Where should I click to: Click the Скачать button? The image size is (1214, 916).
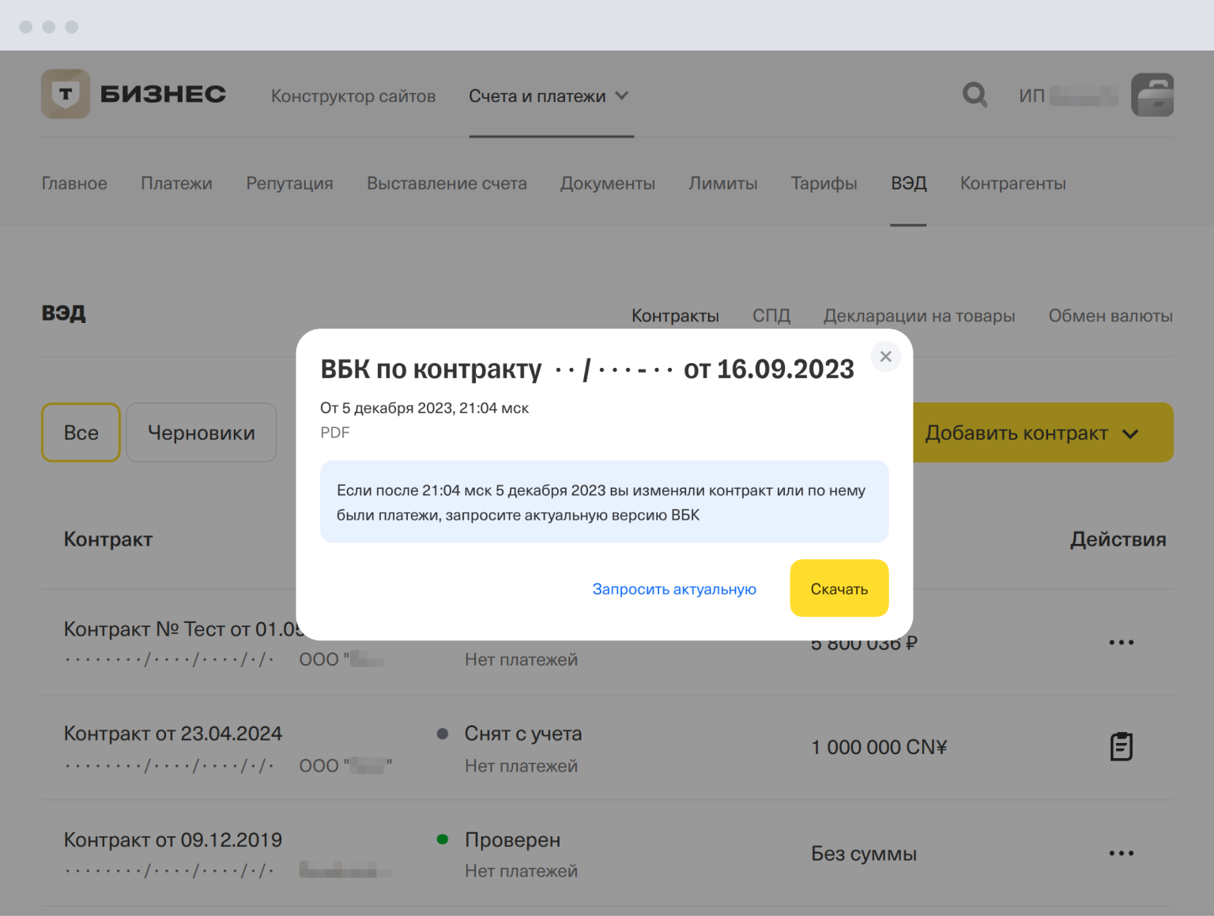tap(839, 588)
